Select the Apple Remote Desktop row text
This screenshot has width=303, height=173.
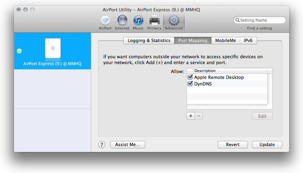[219, 77]
